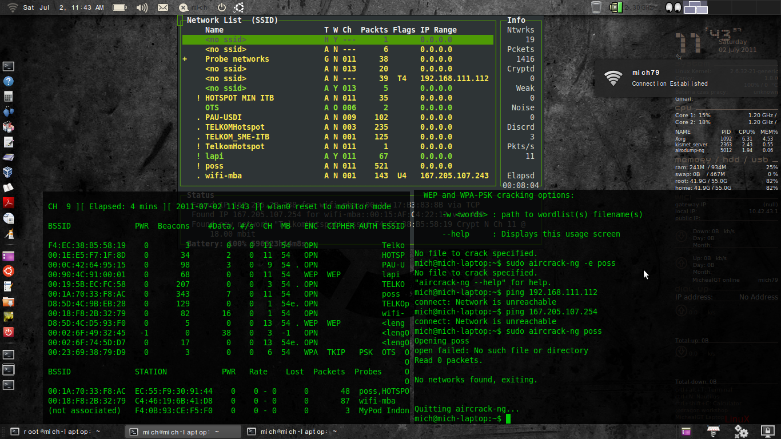Open the blue question mark Help icon
Screen dimensions: 781x439
tap(9, 81)
